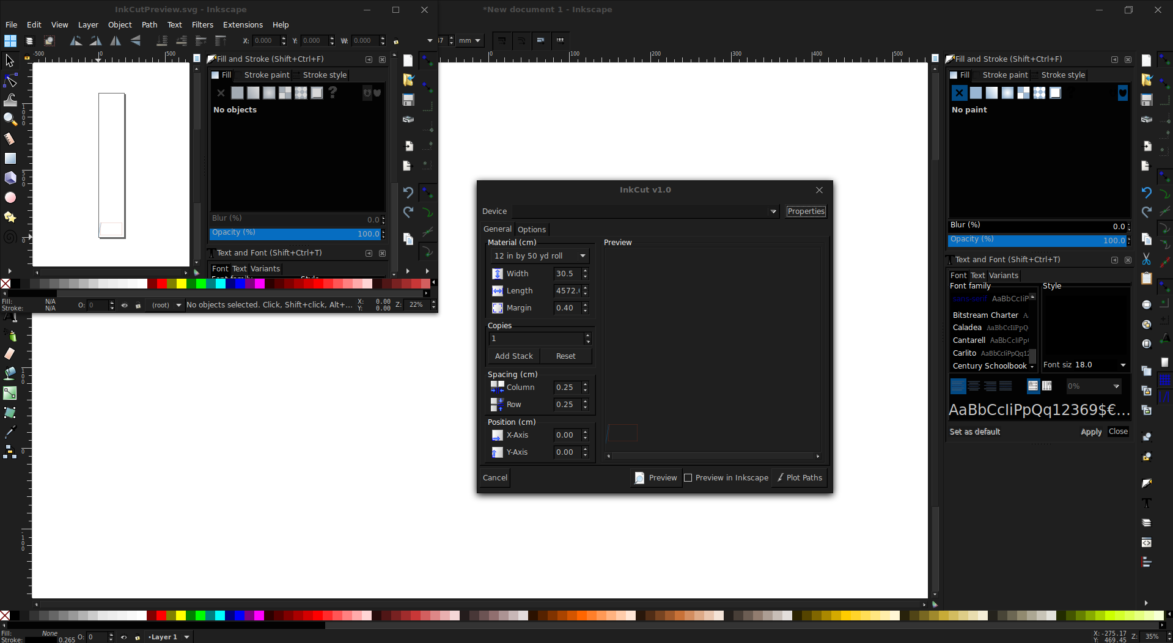The height and width of the screenshot is (643, 1173).
Task: Enable Preview in Inkscape checkbox
Action: (x=688, y=478)
